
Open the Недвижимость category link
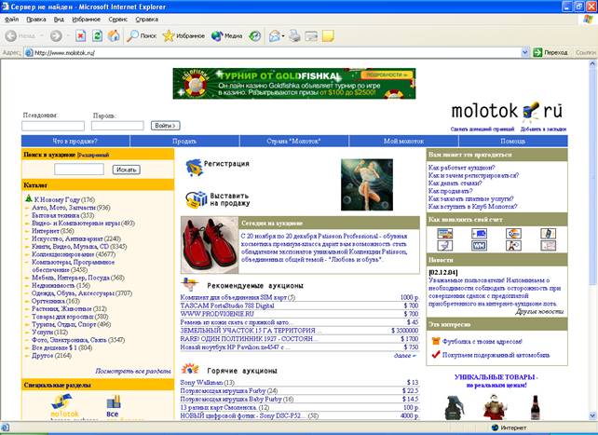(x=61, y=285)
